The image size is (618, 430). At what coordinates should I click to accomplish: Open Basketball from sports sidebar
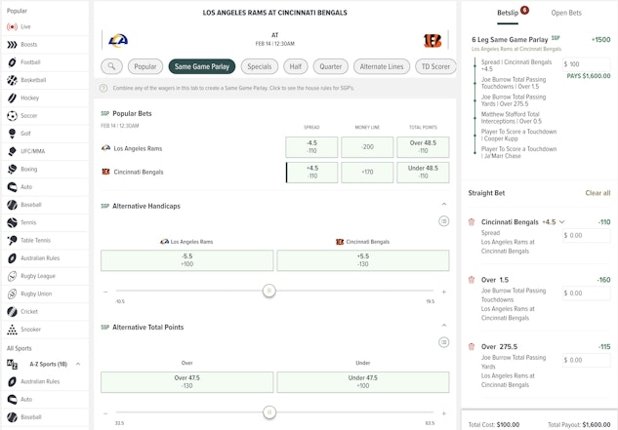coord(32,80)
